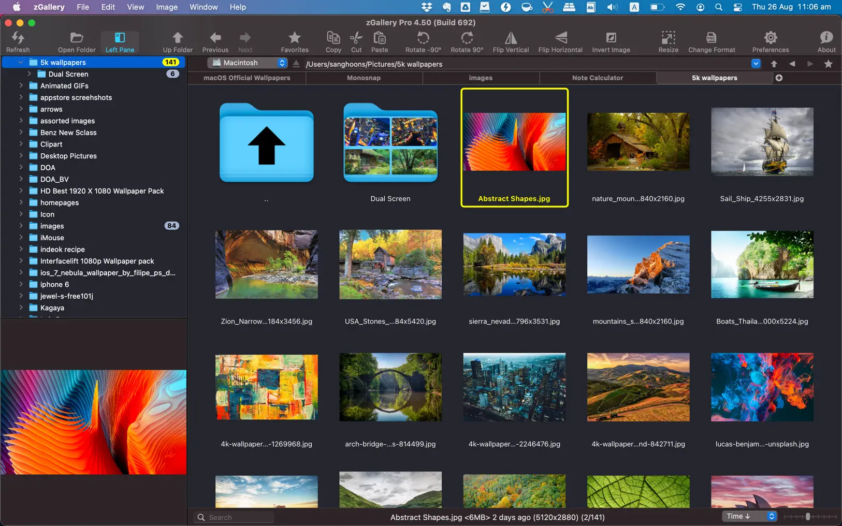Switch to macOS Official Wallpapers tab
842x526 pixels.
(246, 78)
